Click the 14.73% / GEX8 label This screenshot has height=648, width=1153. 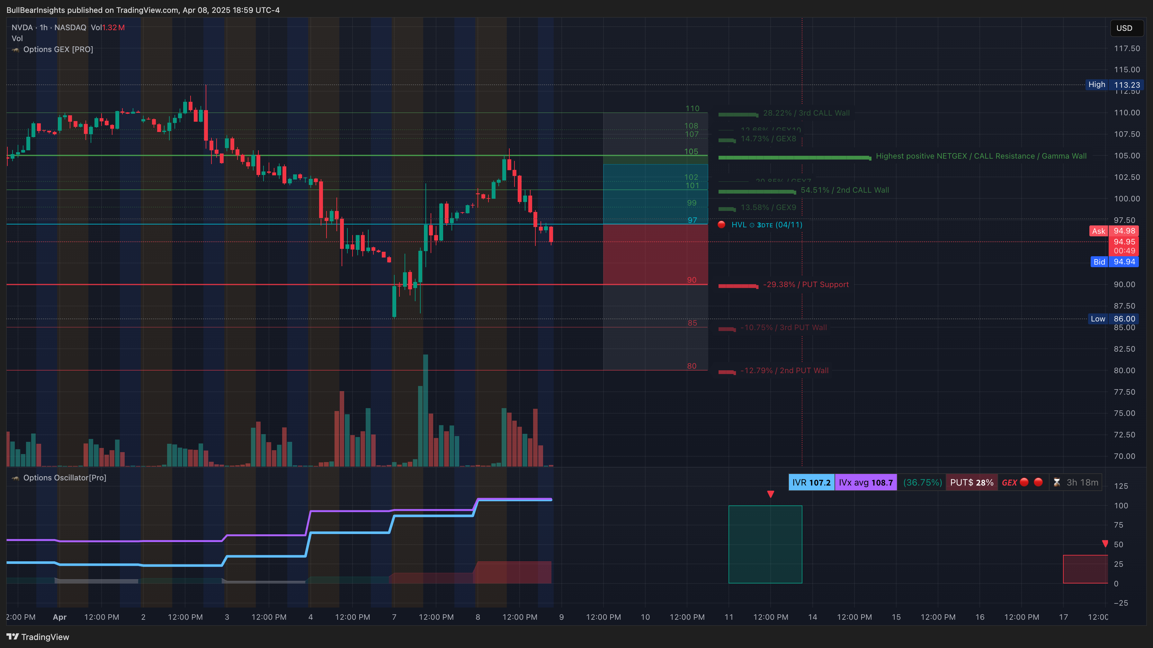click(x=769, y=139)
